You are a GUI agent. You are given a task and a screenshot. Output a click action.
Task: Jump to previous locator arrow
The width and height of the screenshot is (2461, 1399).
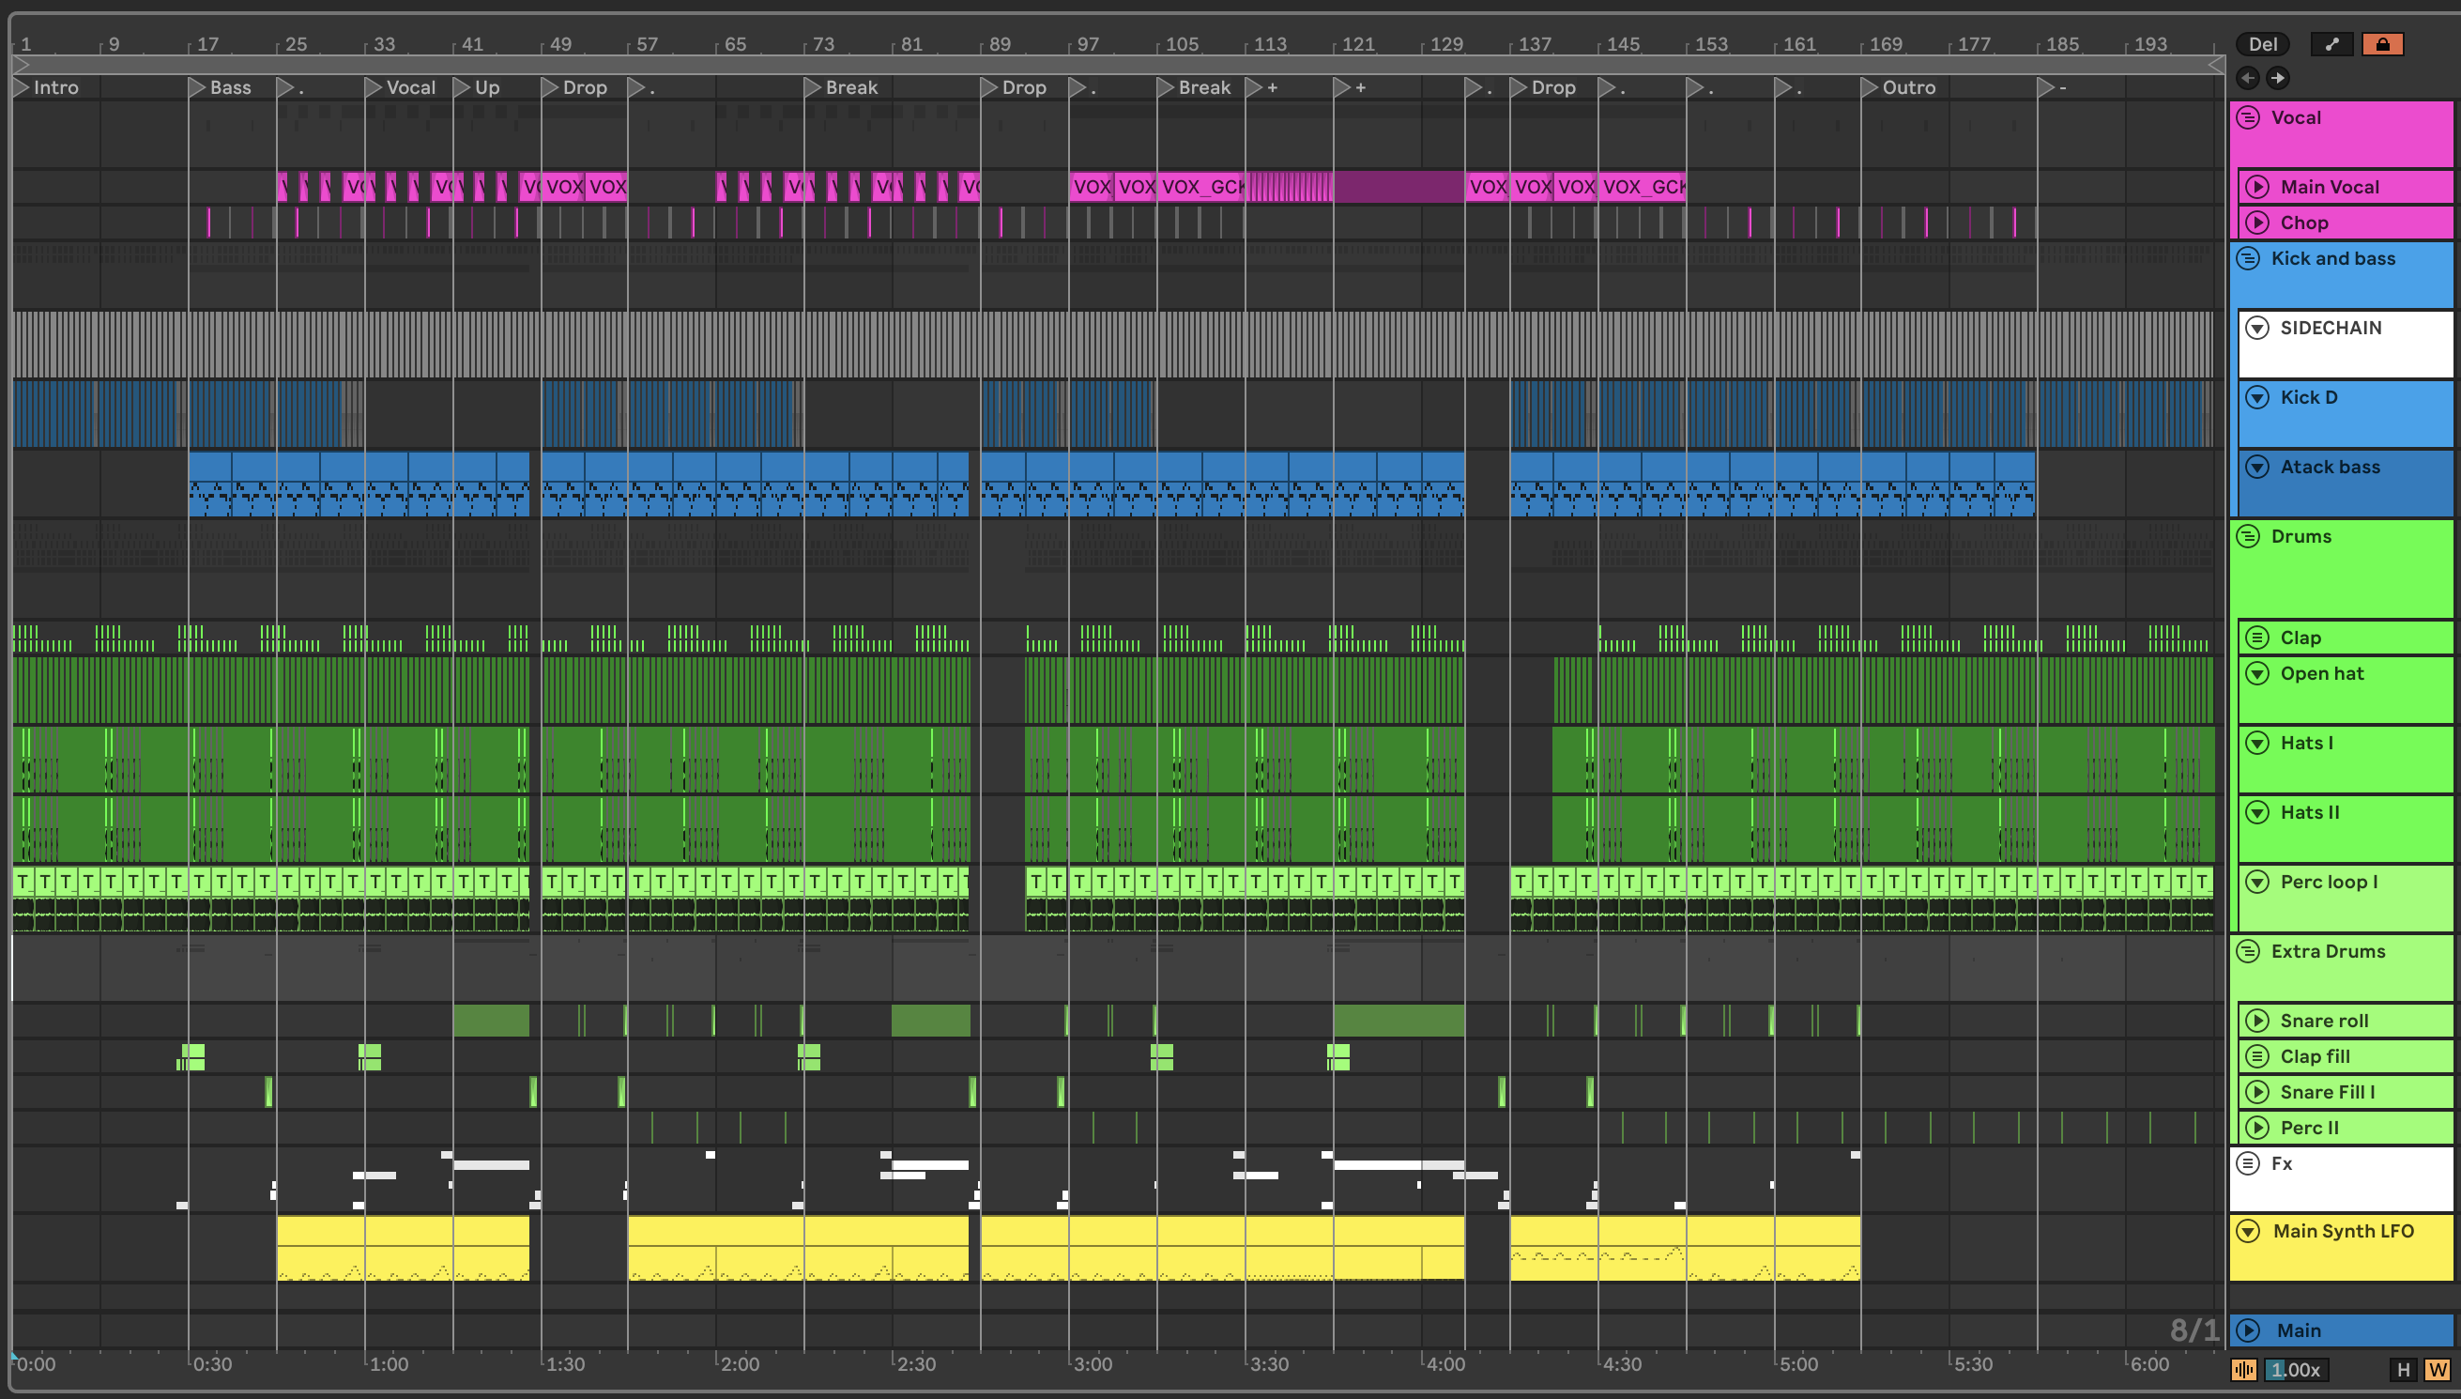pos(2248,78)
